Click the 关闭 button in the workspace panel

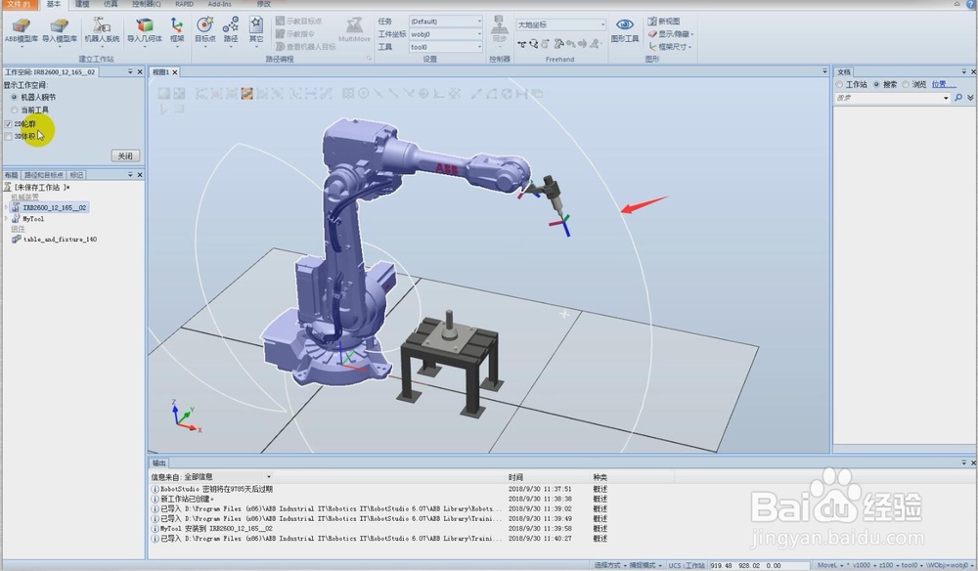(125, 155)
